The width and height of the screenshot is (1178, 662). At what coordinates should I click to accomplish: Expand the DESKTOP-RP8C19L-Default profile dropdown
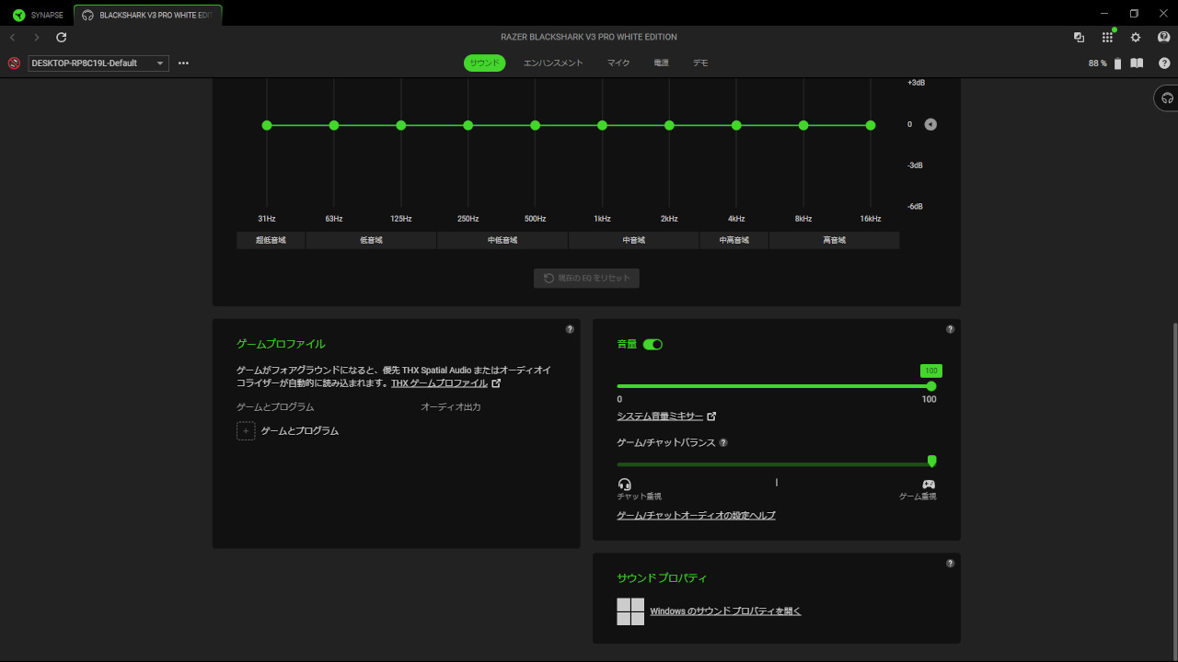tap(98, 63)
